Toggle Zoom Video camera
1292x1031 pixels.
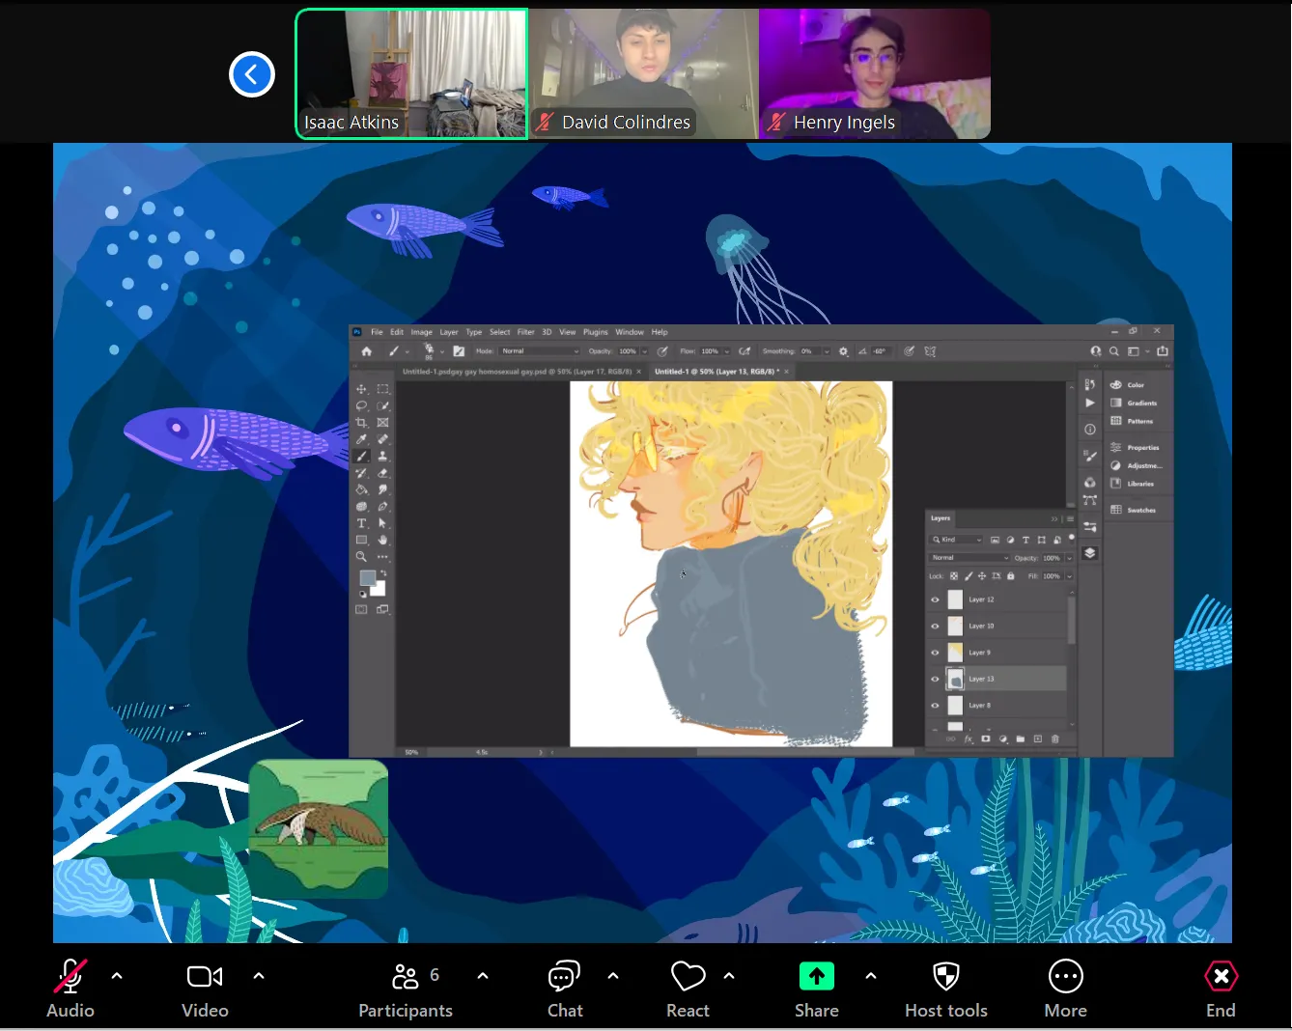pyautogui.click(x=205, y=989)
